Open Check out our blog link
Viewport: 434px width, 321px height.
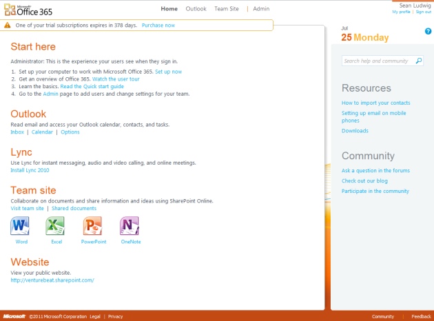pos(364,180)
